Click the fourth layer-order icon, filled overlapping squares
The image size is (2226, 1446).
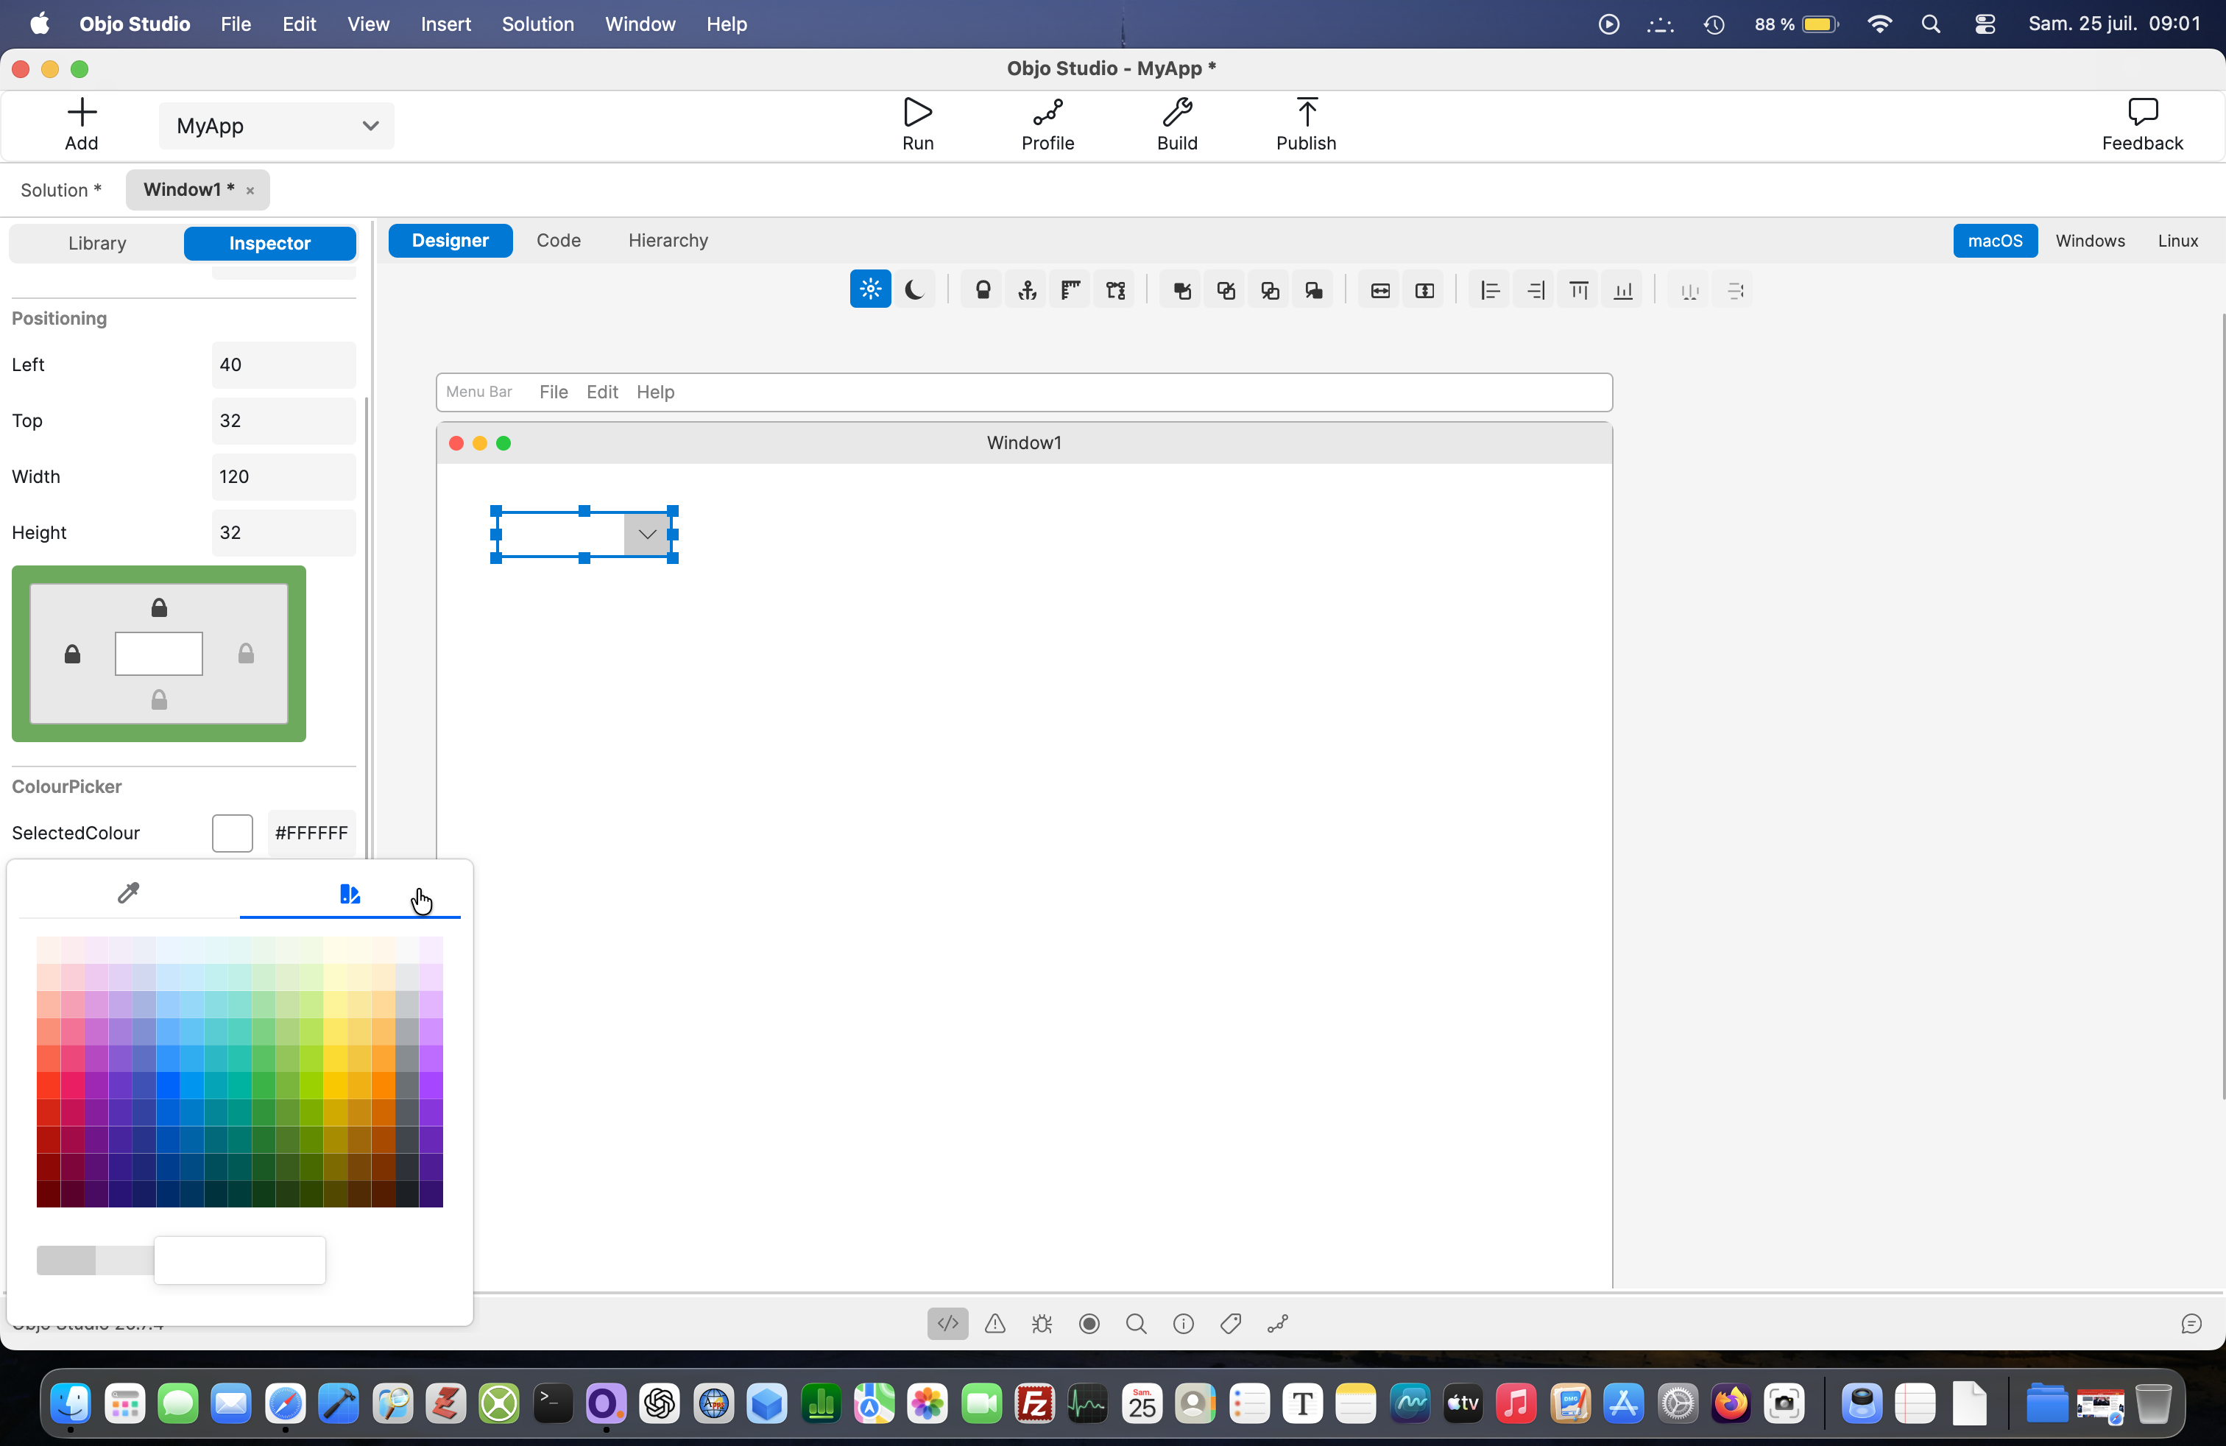1314,290
